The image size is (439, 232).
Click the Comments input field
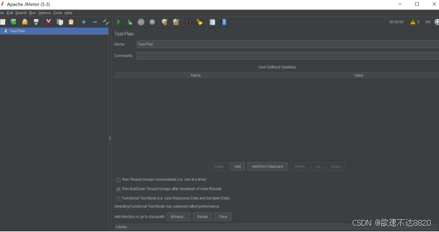287,56
